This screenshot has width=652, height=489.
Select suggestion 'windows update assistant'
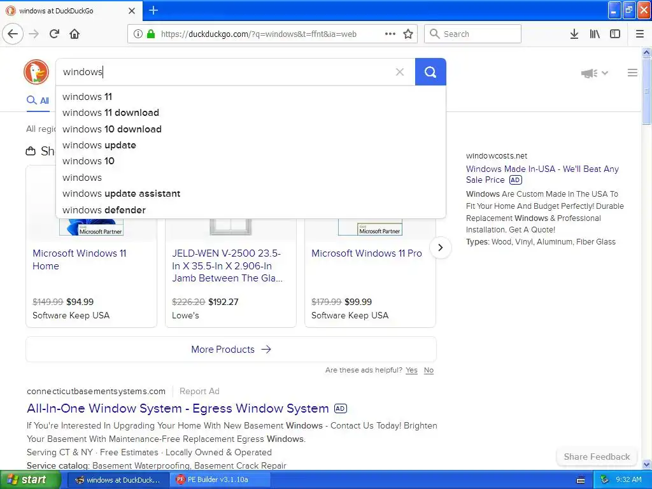(250, 194)
